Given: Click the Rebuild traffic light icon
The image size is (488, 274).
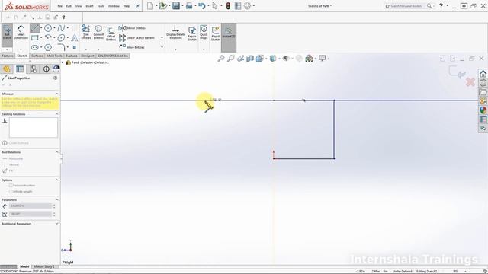Looking at the screenshot, I should (228, 6).
